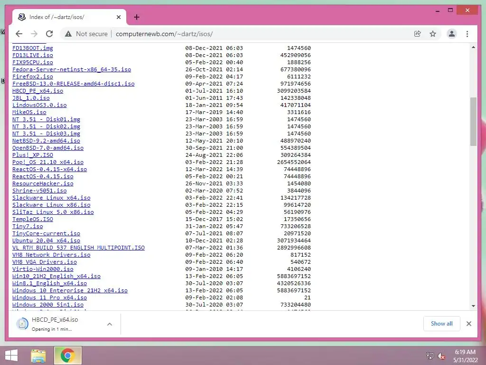
Task: Open FreeBSD-13.0-RELEASE-amd64-disc1.iso link
Action: point(74,84)
